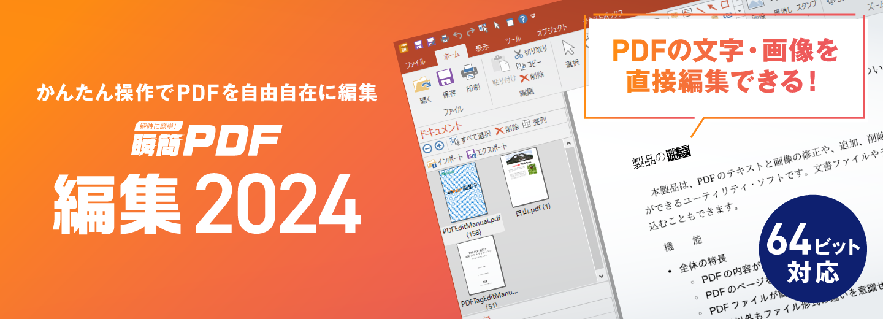Screen dimensions: 883x319
Task: Click the minus zoom-out thumbnail icon
Action: coord(427,148)
